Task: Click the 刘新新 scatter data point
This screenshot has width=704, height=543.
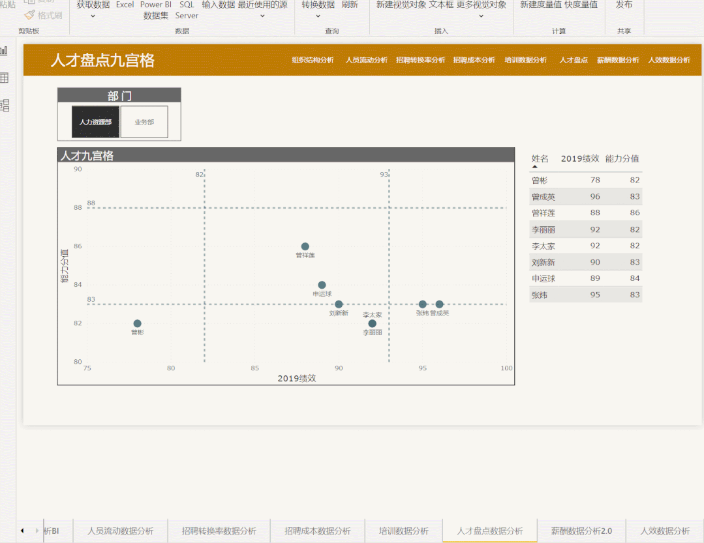Action: click(x=339, y=304)
